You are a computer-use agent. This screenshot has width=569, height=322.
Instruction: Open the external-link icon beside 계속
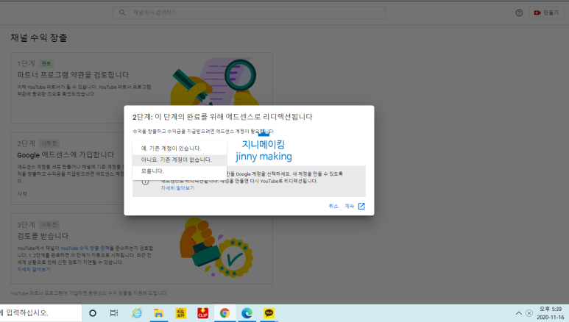coord(361,206)
